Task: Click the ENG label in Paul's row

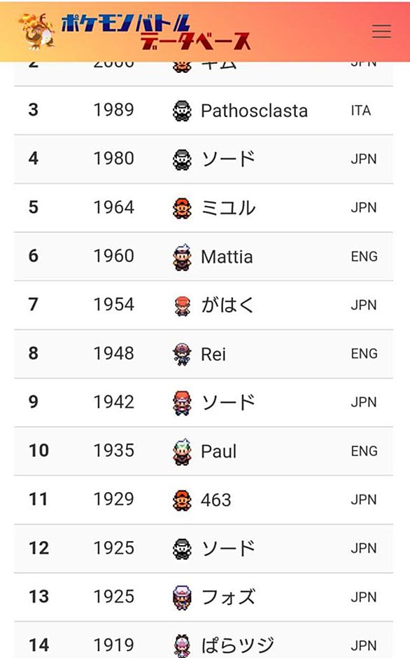Action: click(x=364, y=451)
